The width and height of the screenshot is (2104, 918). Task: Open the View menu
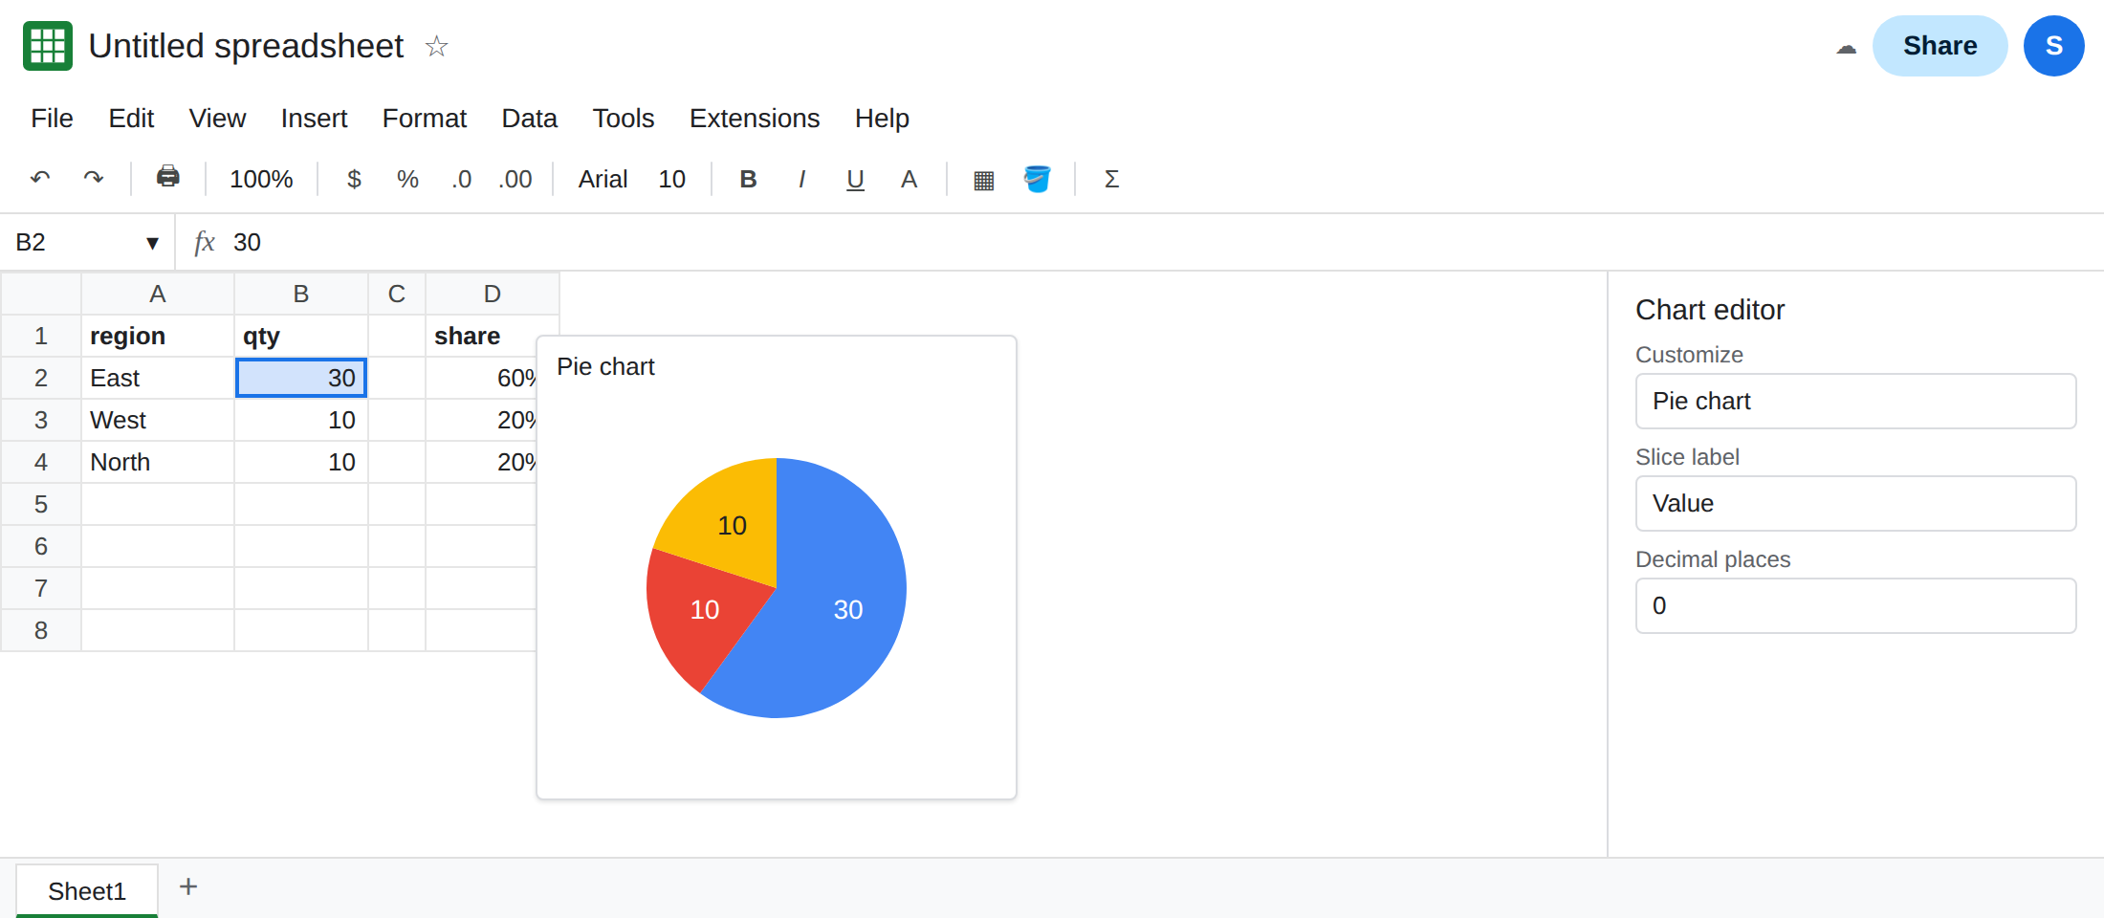point(217,118)
